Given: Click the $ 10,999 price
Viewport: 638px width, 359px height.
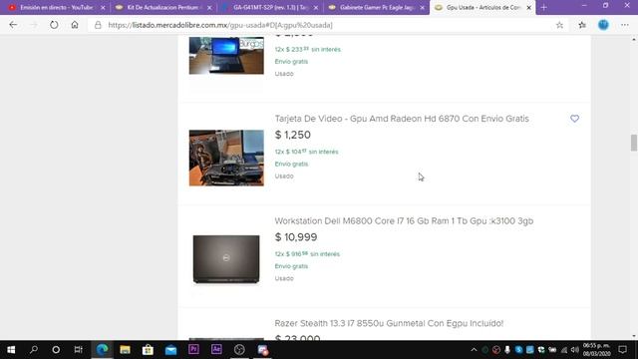Looking at the screenshot, I should tap(296, 237).
